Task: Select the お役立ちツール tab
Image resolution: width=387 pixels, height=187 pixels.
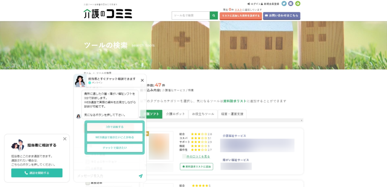Action: tap(203, 114)
